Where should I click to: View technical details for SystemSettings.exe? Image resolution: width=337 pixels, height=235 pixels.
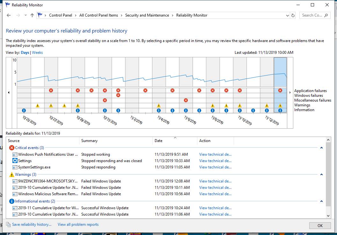pos(215,167)
